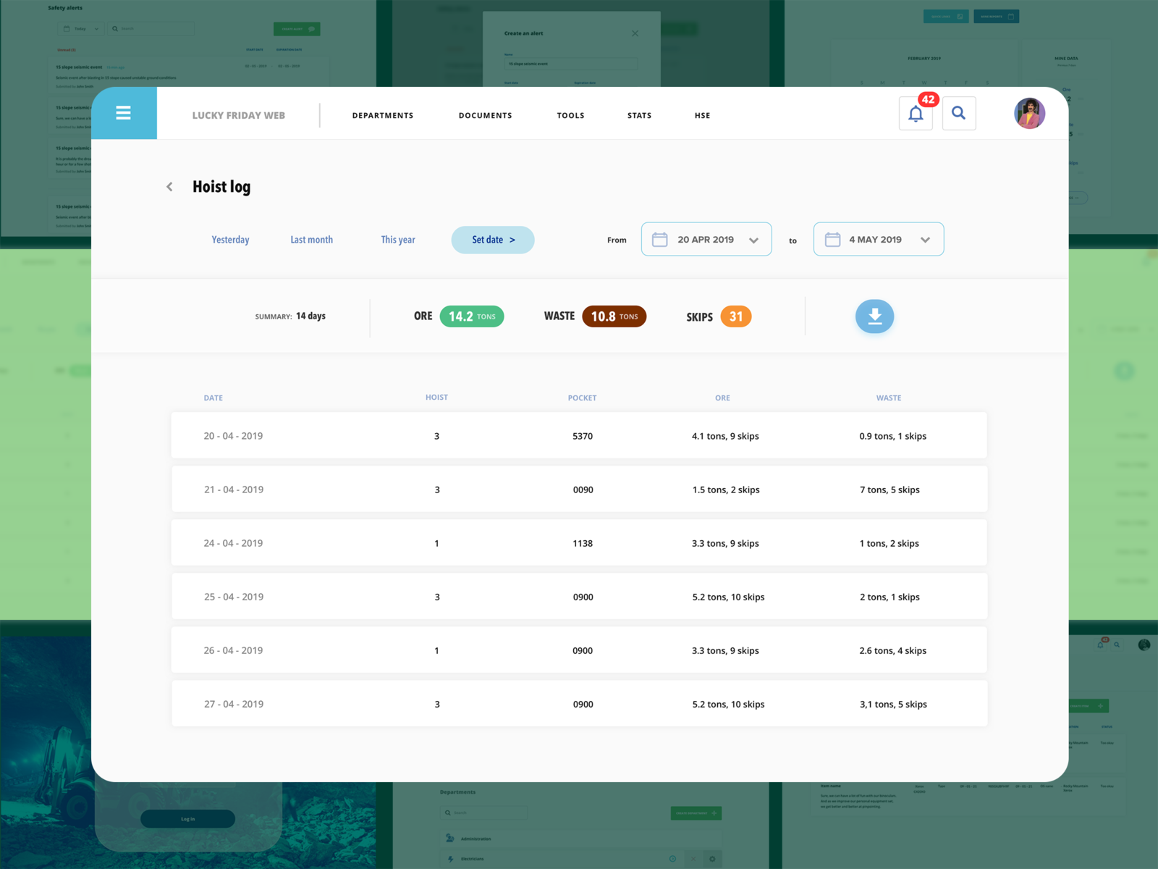The height and width of the screenshot is (869, 1158).
Task: Open the profile avatar picture
Action: point(1029,113)
